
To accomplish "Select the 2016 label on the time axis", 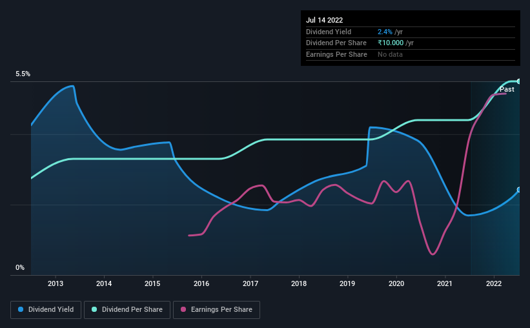I will (x=201, y=283).
